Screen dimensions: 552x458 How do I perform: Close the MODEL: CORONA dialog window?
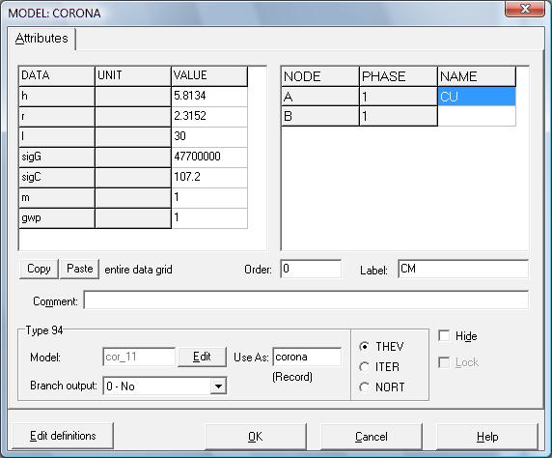(525, 9)
